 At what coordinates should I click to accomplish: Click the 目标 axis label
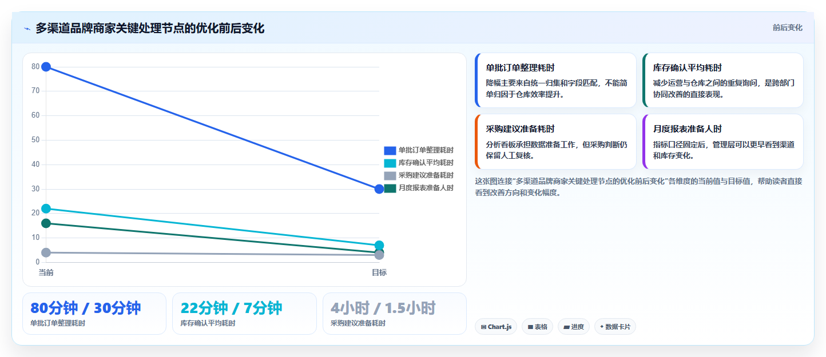coord(379,272)
